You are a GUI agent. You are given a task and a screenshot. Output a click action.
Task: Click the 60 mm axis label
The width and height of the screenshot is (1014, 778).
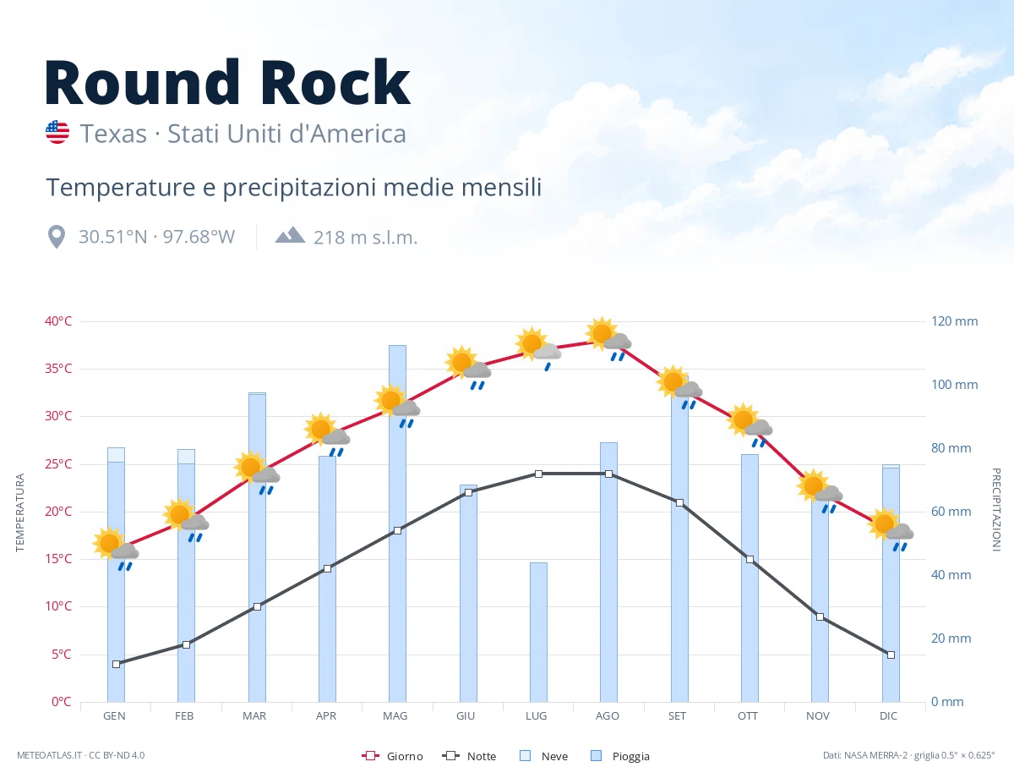tap(951, 512)
